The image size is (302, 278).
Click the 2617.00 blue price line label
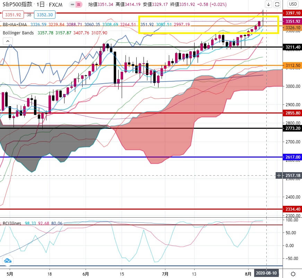293,157
